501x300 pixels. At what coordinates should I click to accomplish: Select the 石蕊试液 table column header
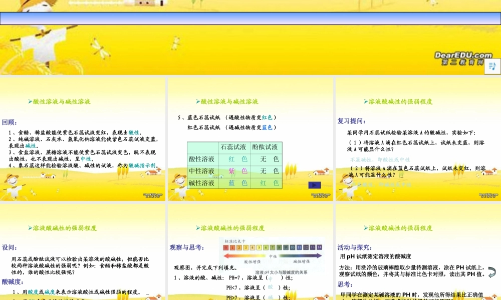(233, 147)
